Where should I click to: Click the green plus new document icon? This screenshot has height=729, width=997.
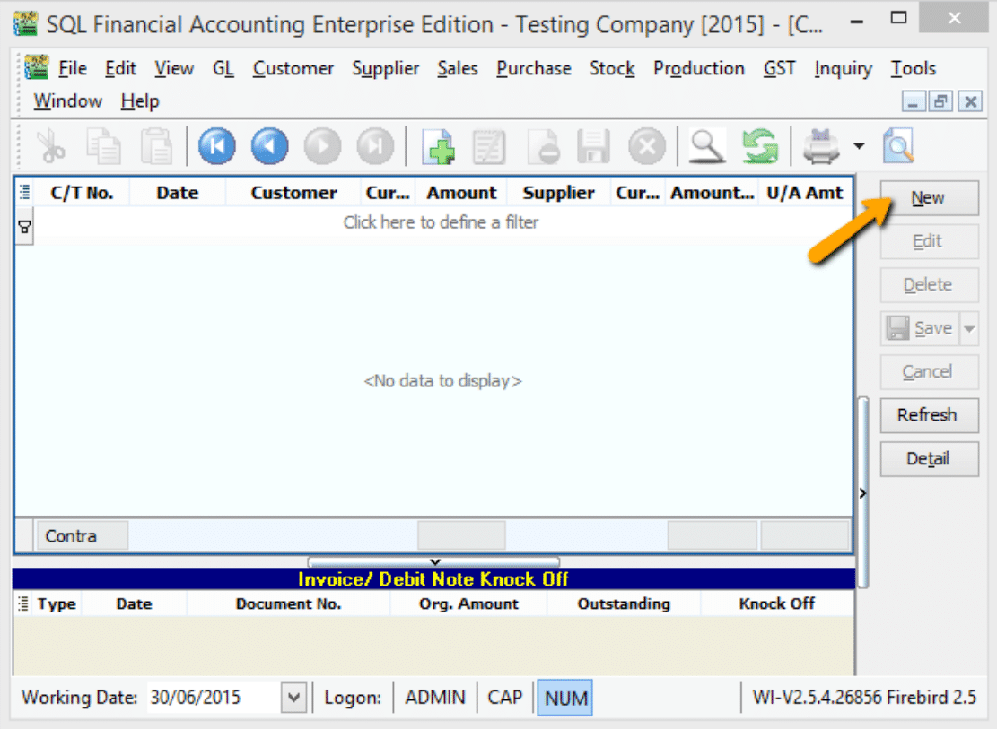click(438, 146)
